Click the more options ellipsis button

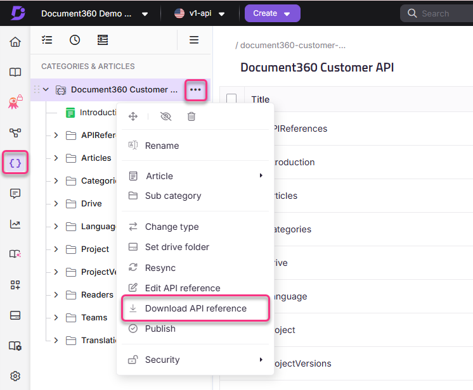click(x=195, y=90)
